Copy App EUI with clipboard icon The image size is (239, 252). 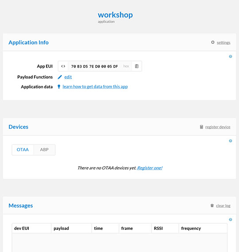[x=137, y=66]
